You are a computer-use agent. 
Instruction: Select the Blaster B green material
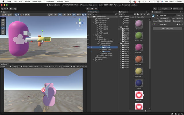tap(139, 36)
